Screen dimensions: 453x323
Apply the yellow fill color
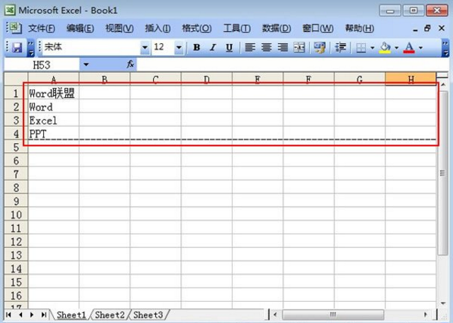click(385, 47)
